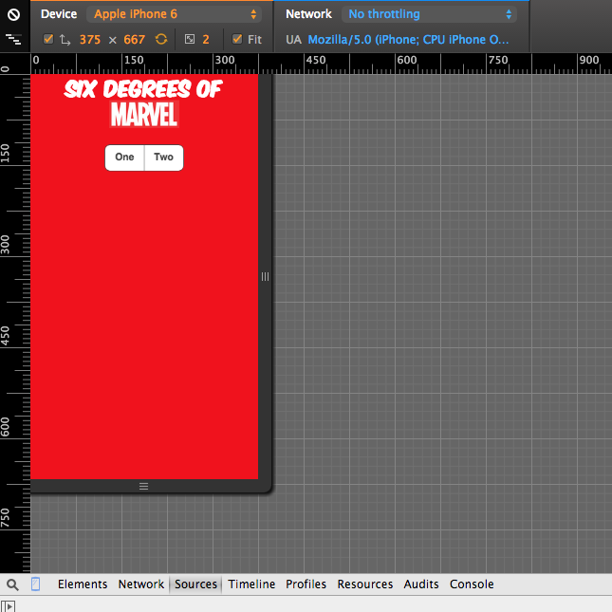Click the Two button in the page

(163, 158)
